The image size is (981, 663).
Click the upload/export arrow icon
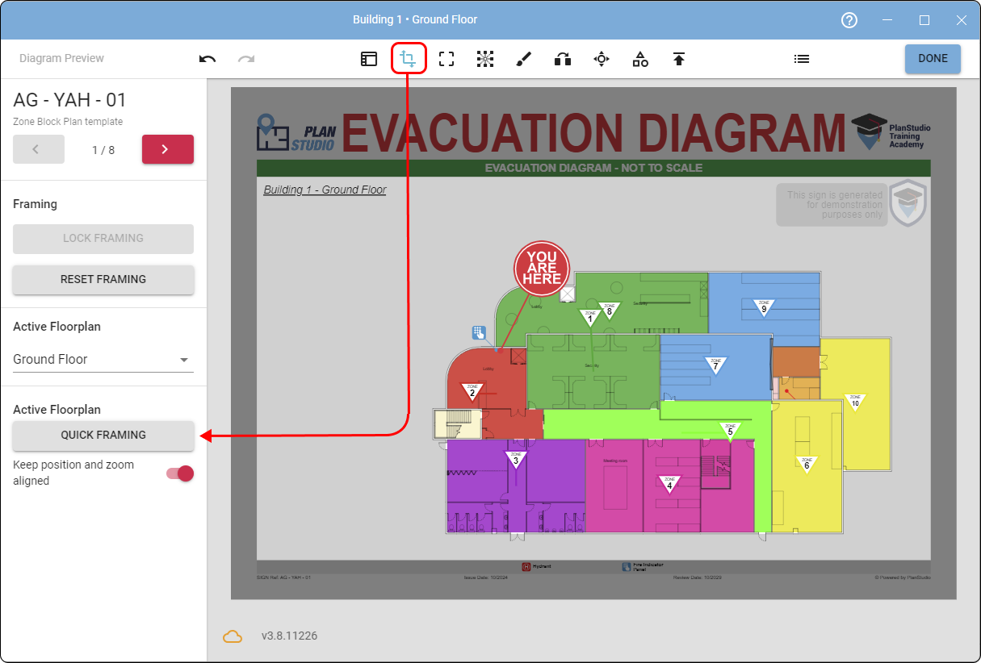point(679,59)
